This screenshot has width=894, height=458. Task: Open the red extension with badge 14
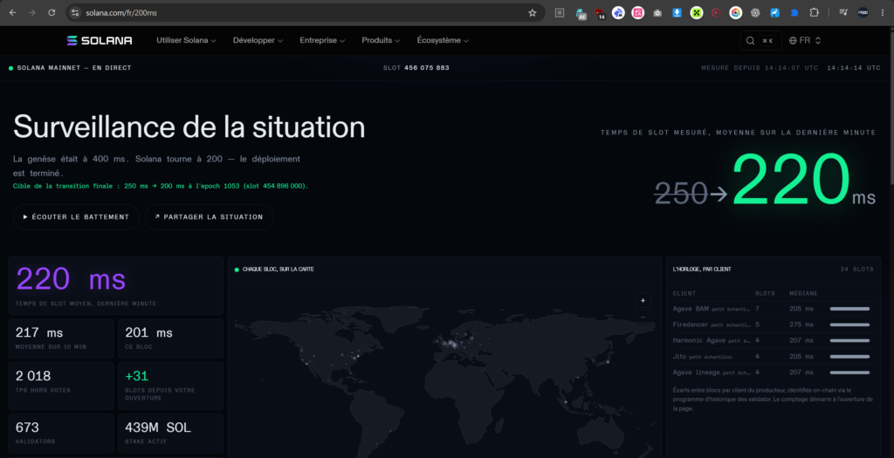click(x=599, y=13)
